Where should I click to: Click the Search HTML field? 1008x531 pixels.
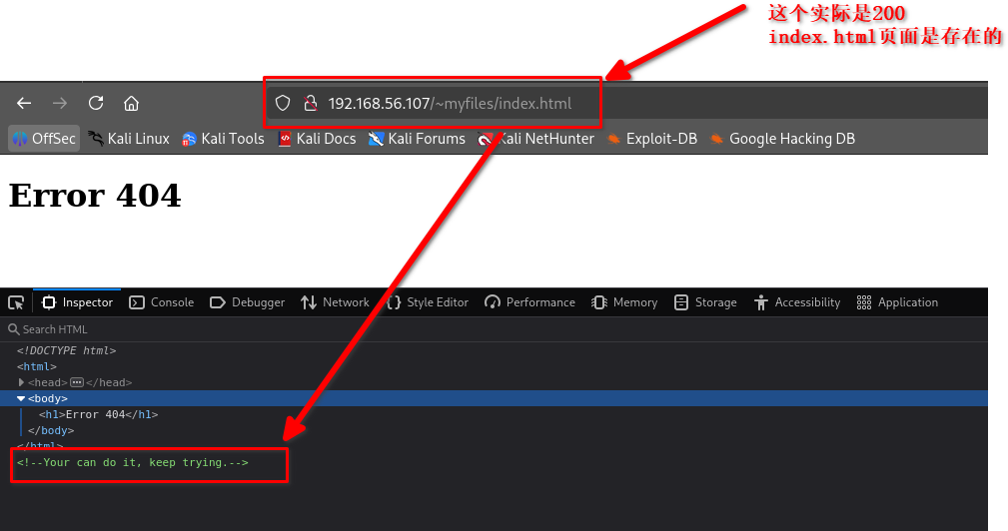(100, 329)
